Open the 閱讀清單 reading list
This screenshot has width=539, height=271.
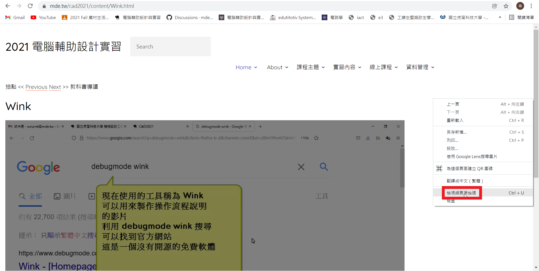click(x=522, y=17)
